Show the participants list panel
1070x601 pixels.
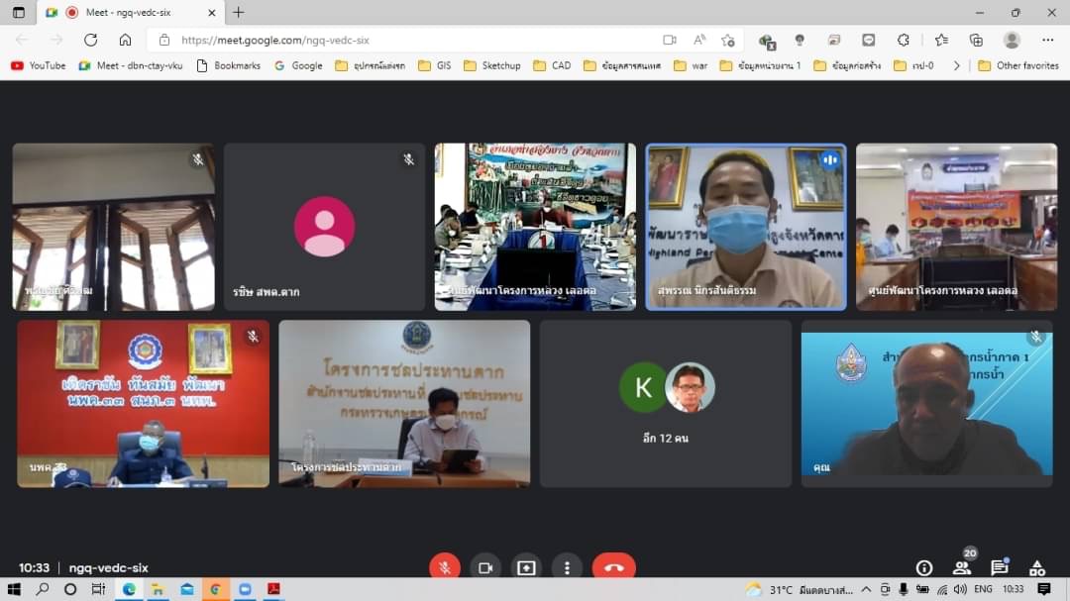click(961, 567)
